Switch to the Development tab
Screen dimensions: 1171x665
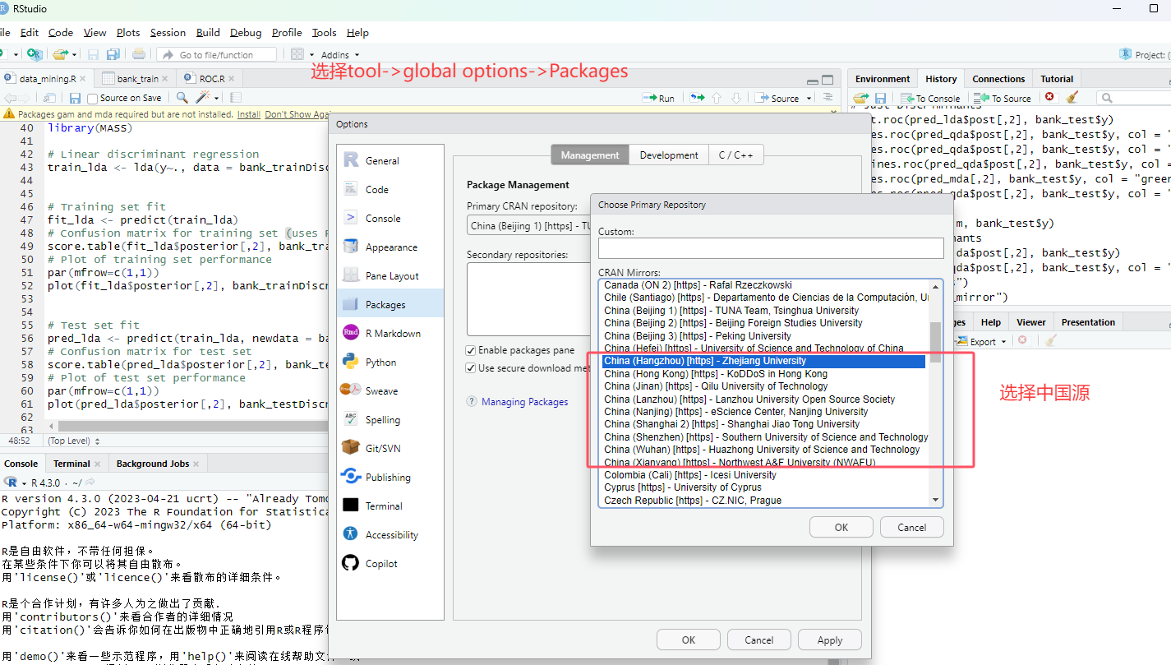(669, 155)
